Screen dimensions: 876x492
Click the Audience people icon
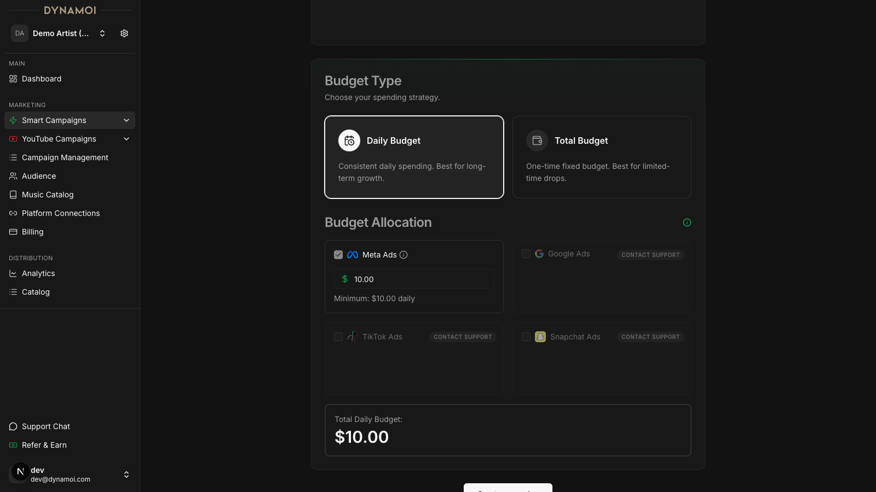pos(13,176)
